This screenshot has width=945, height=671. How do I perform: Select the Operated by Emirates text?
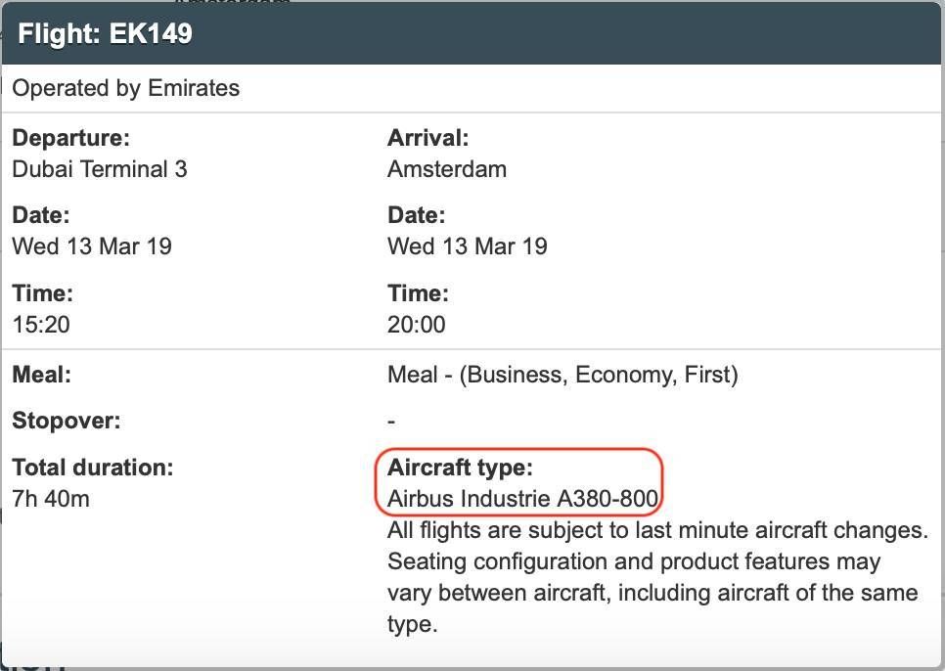pos(126,88)
